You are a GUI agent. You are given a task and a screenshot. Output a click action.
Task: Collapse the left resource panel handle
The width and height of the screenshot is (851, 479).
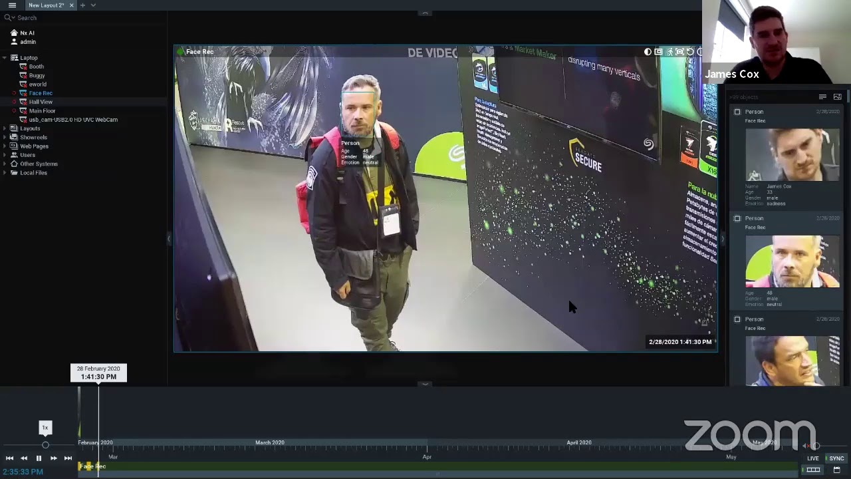pos(169,239)
